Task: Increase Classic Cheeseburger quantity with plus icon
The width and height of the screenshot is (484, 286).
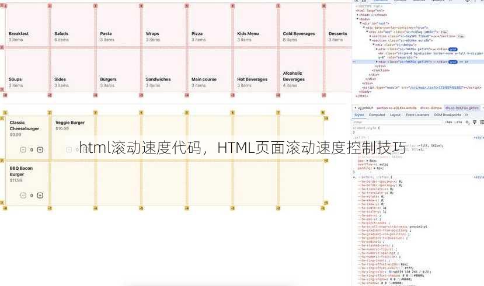Action: point(40,149)
